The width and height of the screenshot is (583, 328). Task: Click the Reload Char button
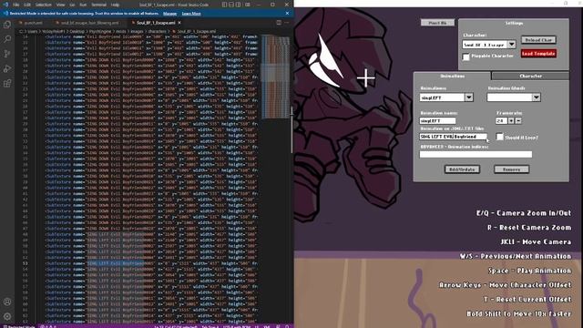(538, 40)
